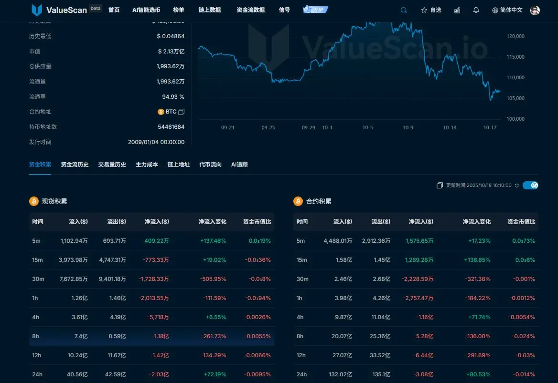Toggle the blue auto-refresh switch
The width and height of the screenshot is (558, 383).
(530, 185)
